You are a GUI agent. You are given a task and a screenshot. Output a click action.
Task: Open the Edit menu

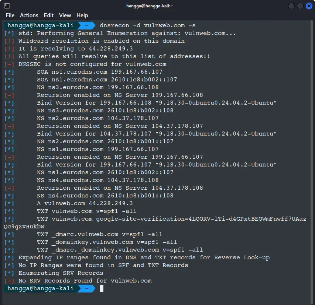point(49,15)
